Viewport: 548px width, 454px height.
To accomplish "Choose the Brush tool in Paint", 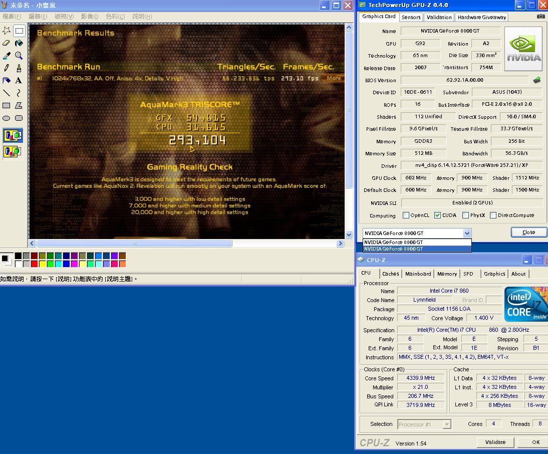I will [x=19, y=68].
